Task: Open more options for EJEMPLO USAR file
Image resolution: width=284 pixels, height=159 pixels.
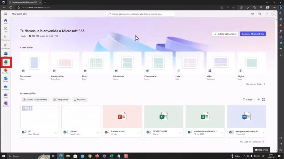Action: point(180,133)
